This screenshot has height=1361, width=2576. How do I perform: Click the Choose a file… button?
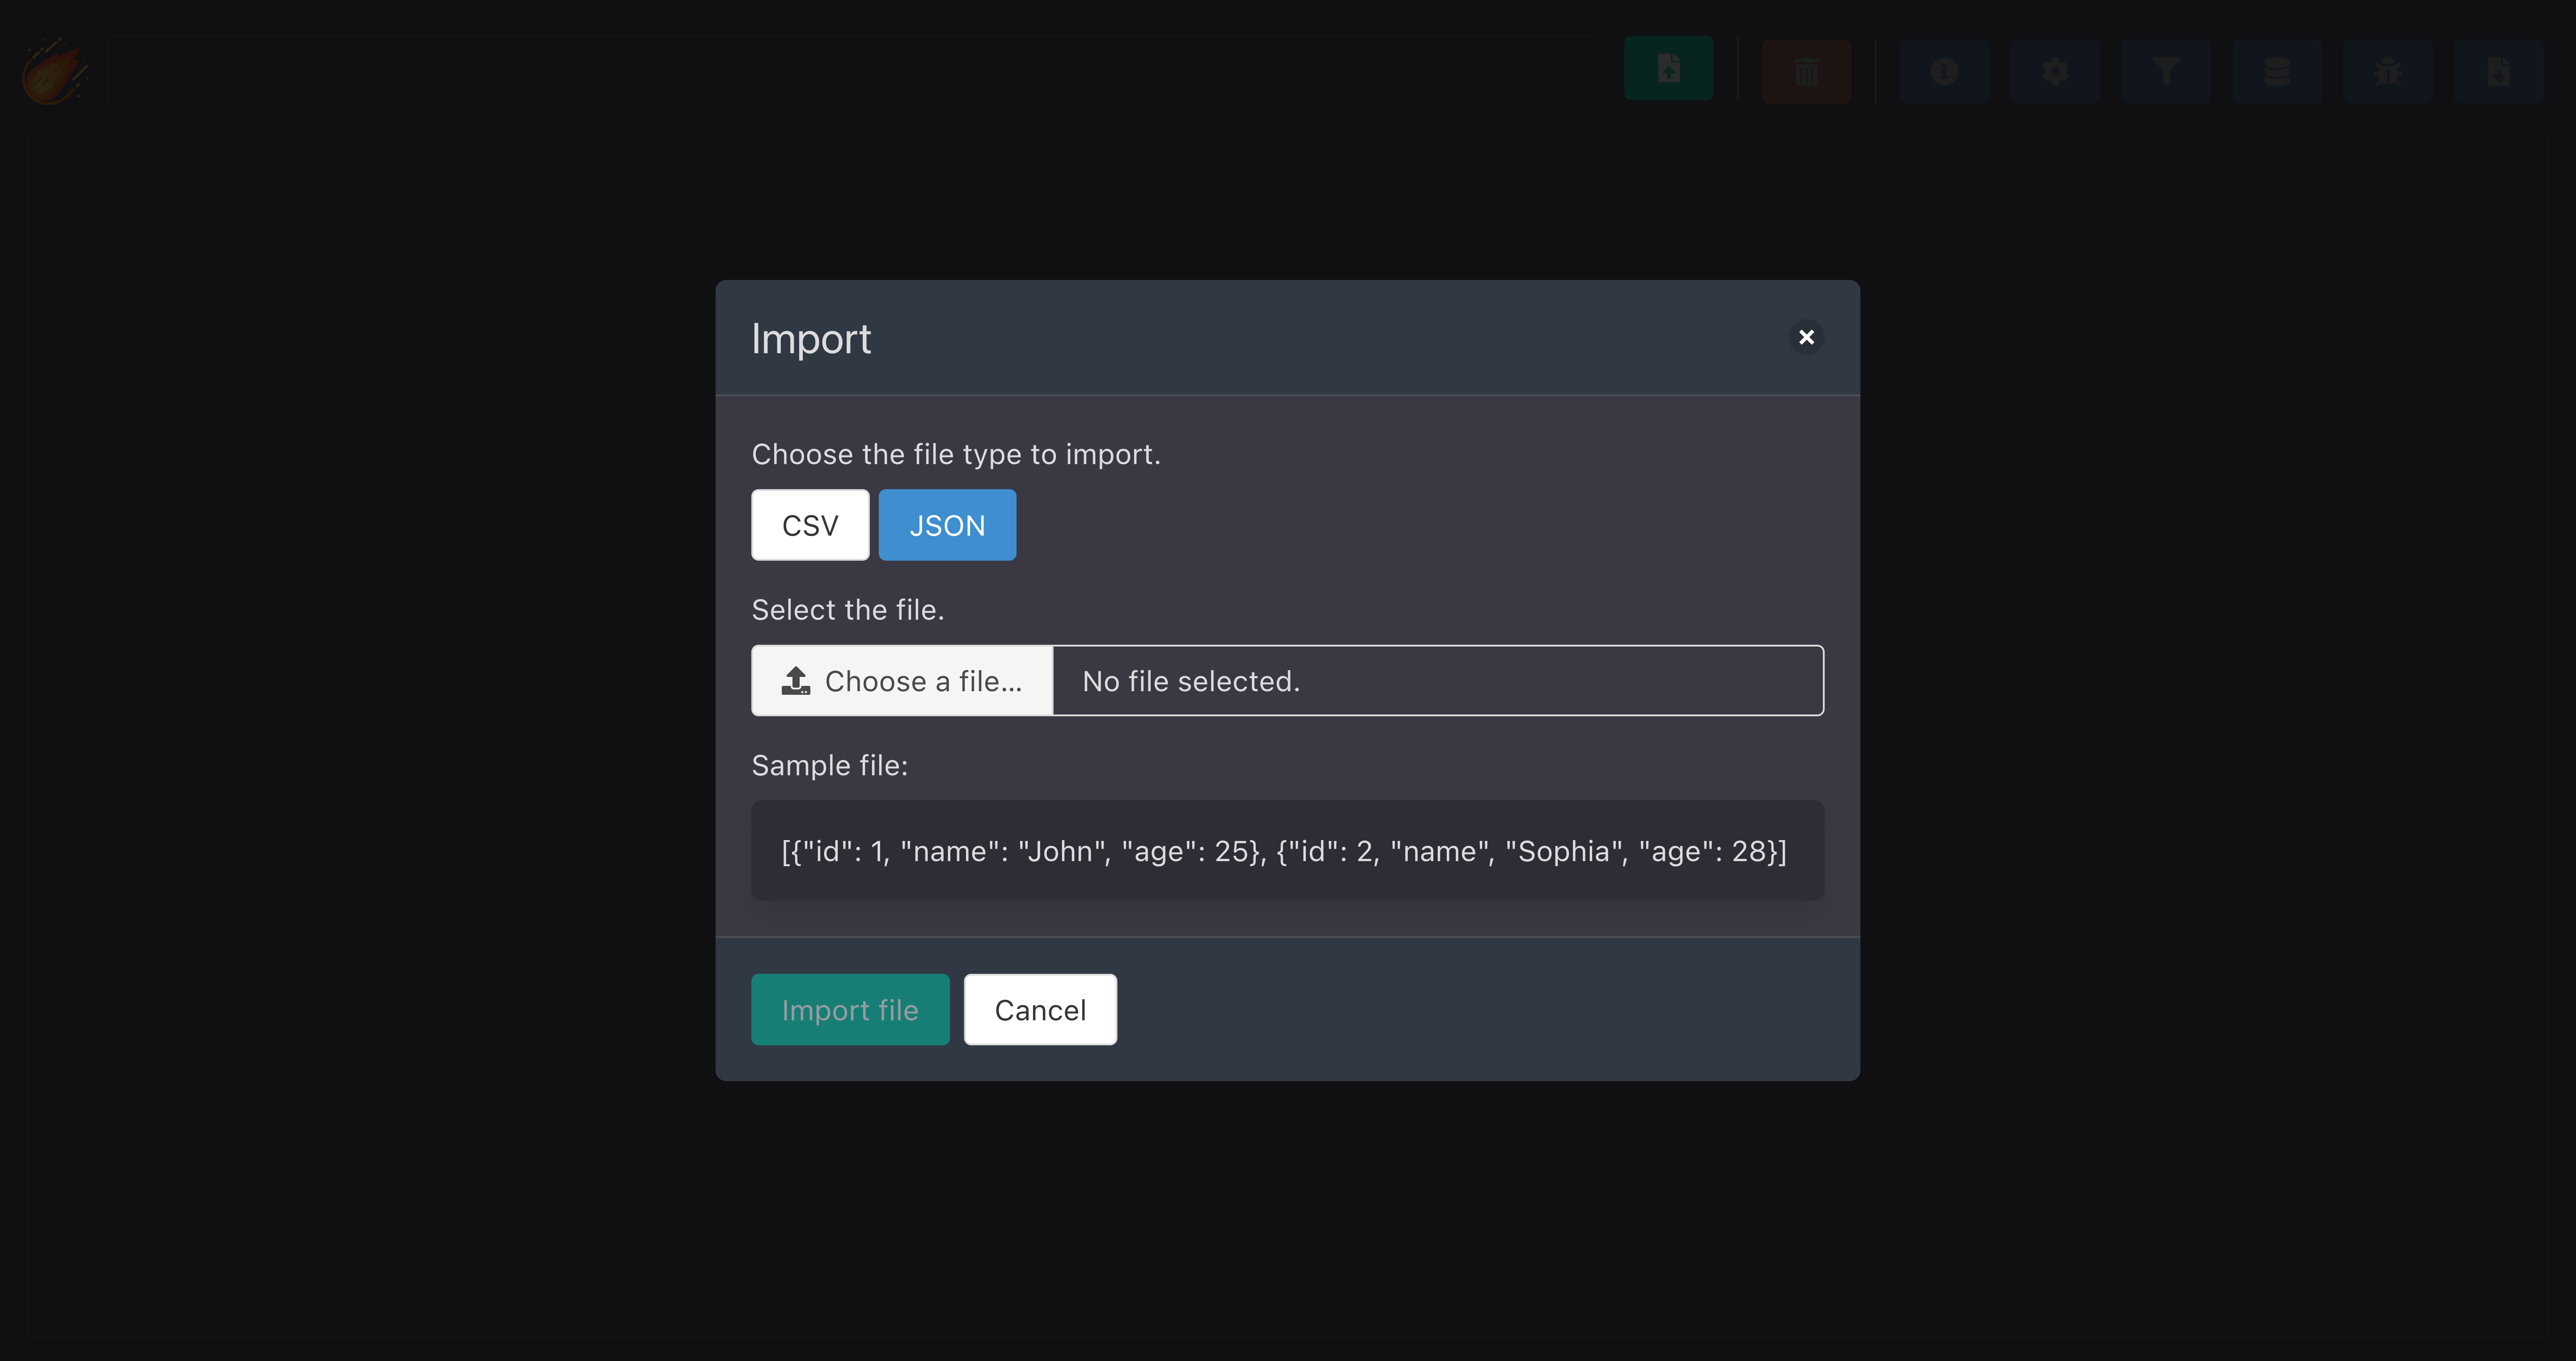pos(902,681)
